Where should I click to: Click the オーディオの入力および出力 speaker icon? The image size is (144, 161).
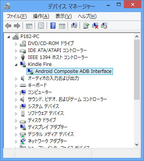click(23, 78)
